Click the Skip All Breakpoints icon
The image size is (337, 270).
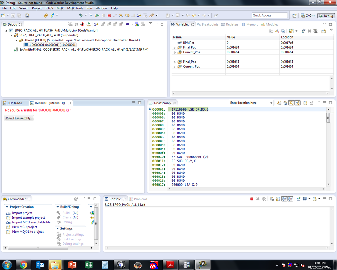pyautogui.click(x=91, y=15)
